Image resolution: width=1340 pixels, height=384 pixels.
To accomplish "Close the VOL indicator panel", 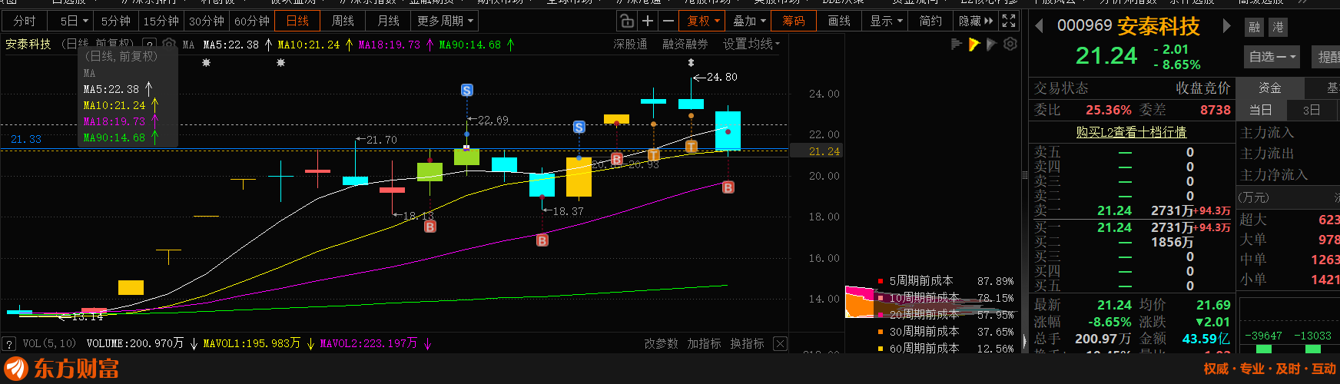I will (x=781, y=344).
